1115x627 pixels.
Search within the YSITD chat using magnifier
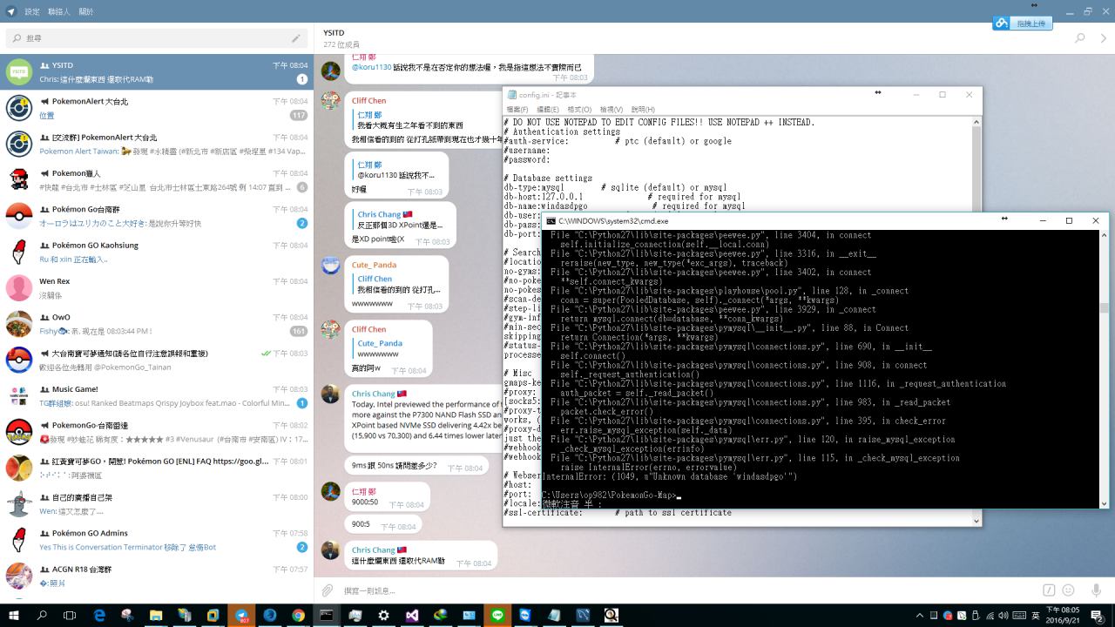point(1080,38)
